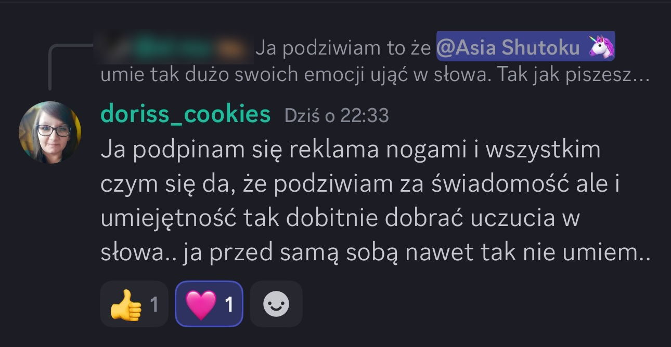Click the pink heart emoji icon
The height and width of the screenshot is (347, 671).
point(201,304)
